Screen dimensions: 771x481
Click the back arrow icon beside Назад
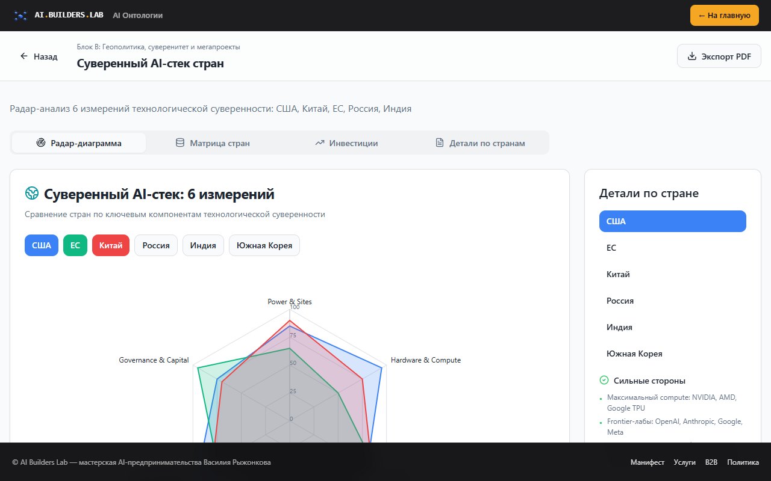tap(24, 56)
